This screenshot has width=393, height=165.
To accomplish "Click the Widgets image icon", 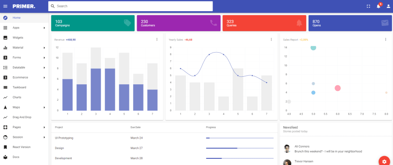I will point(5,38).
